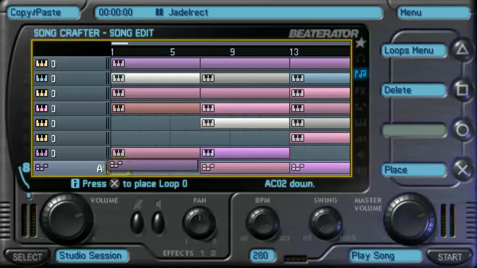Viewport: 477px width, 268px height.
Task: Click the white scroll indicator above bar 1
Action: [120, 43]
